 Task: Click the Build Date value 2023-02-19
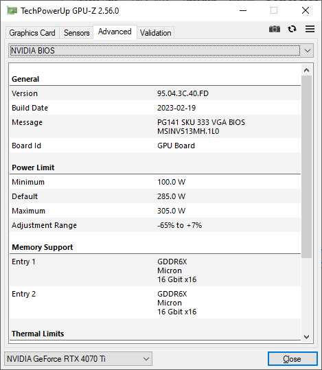pyautogui.click(x=176, y=108)
